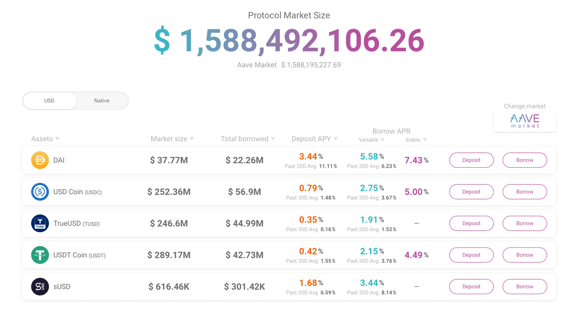This screenshot has height=317, width=563.
Task: Click the Deposit APY column header text
Action: point(311,139)
